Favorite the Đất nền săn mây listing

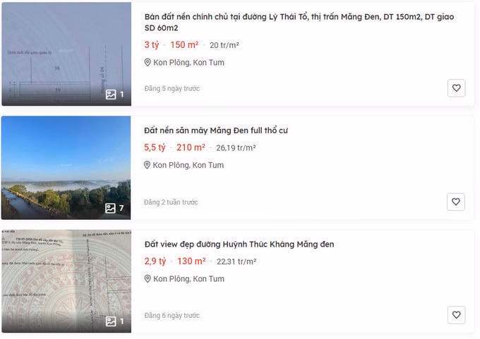(456, 202)
